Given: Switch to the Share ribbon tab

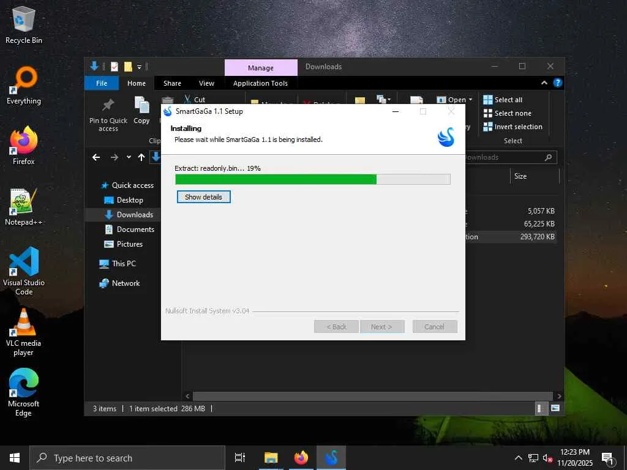Looking at the screenshot, I should pyautogui.click(x=172, y=83).
